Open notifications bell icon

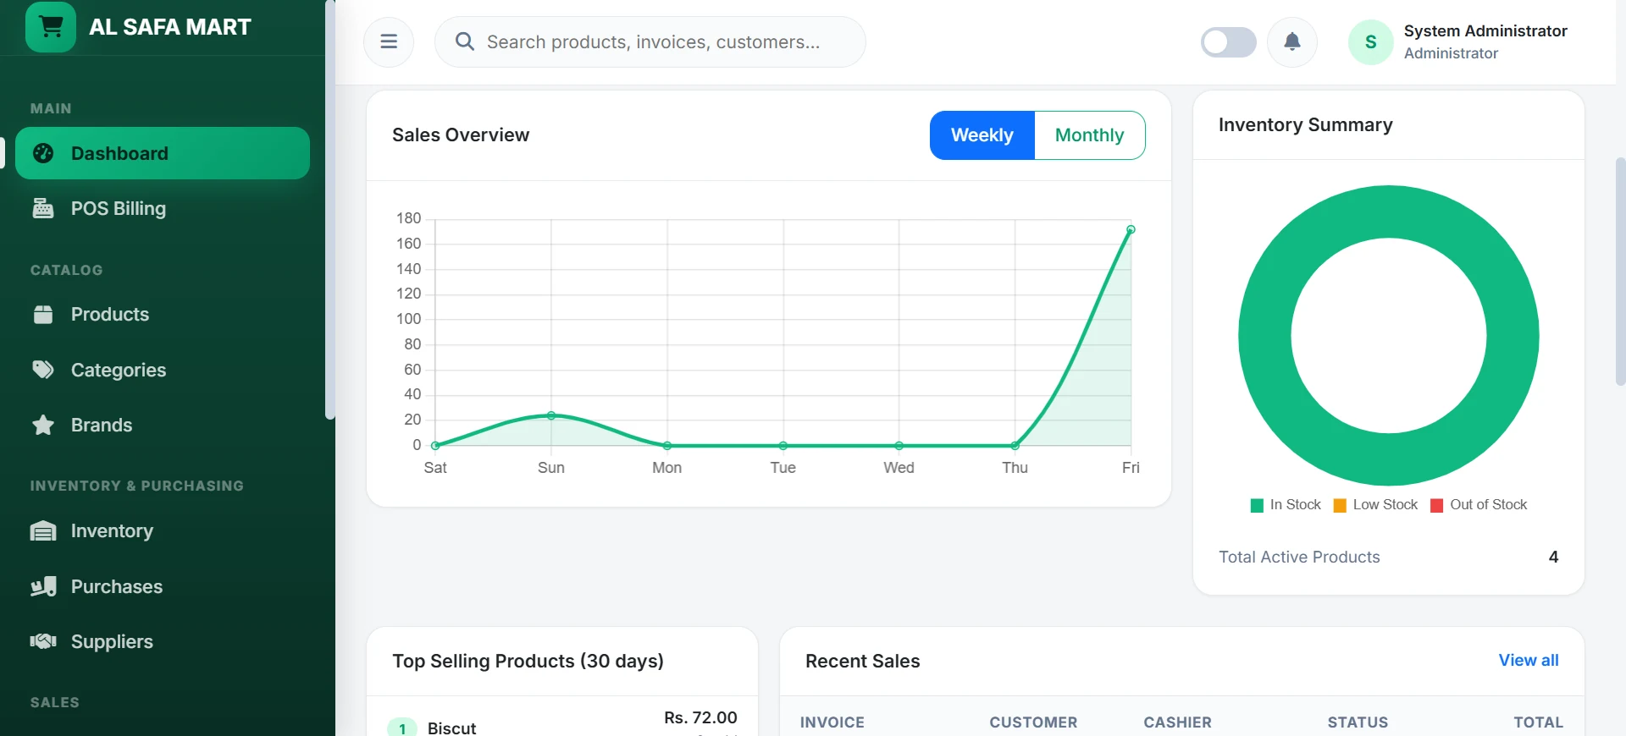click(1292, 41)
